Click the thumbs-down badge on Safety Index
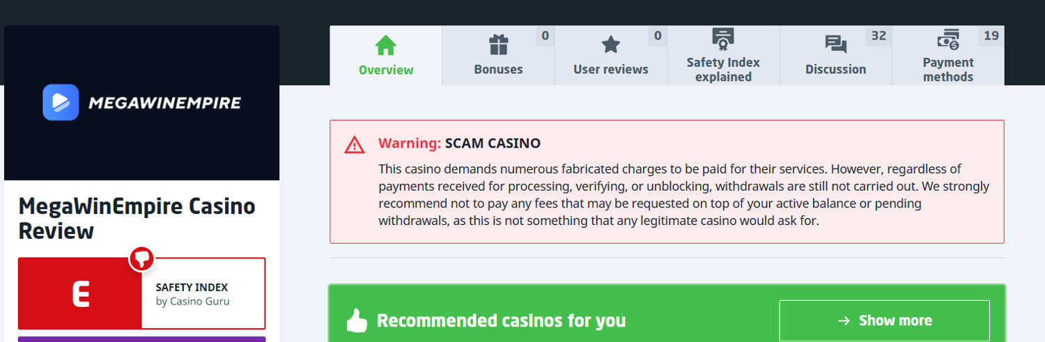The height and width of the screenshot is (342, 1045). point(141,259)
